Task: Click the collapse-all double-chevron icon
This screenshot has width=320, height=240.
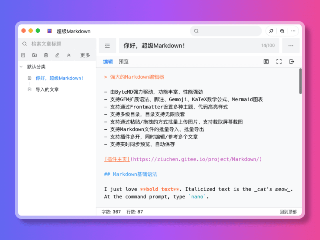Action: click(68, 55)
